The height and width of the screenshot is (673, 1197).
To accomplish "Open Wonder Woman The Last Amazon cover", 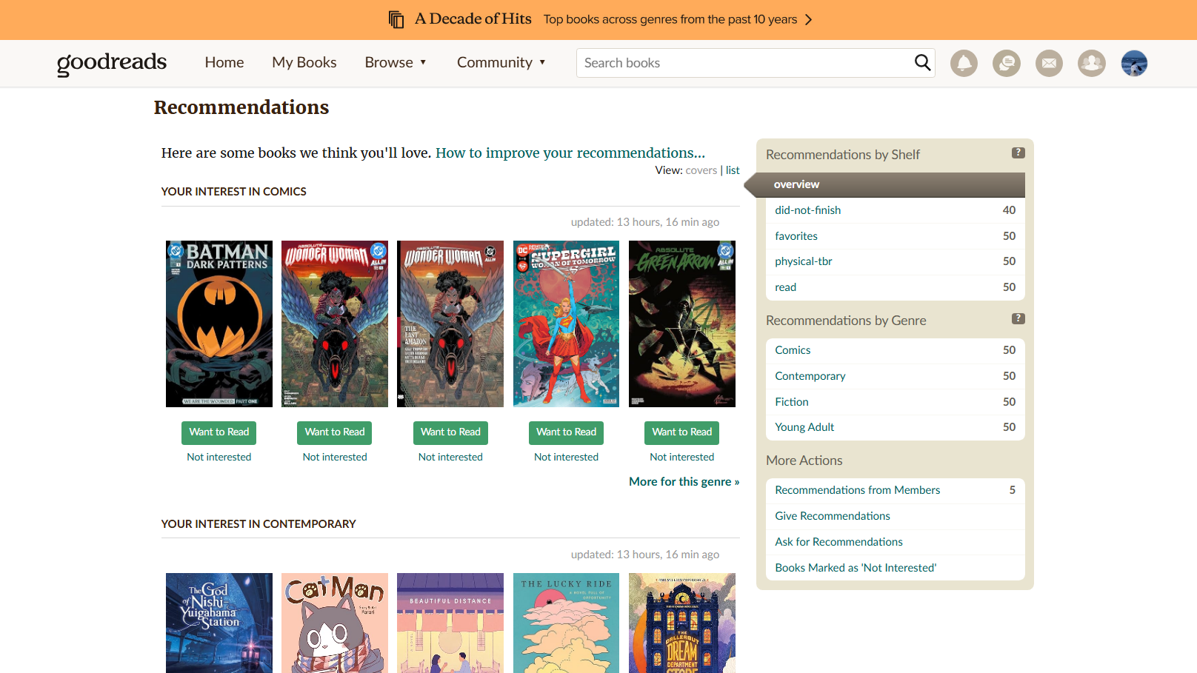I will [450, 324].
